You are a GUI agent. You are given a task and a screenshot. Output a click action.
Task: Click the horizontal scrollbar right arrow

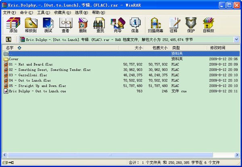point(237,155)
